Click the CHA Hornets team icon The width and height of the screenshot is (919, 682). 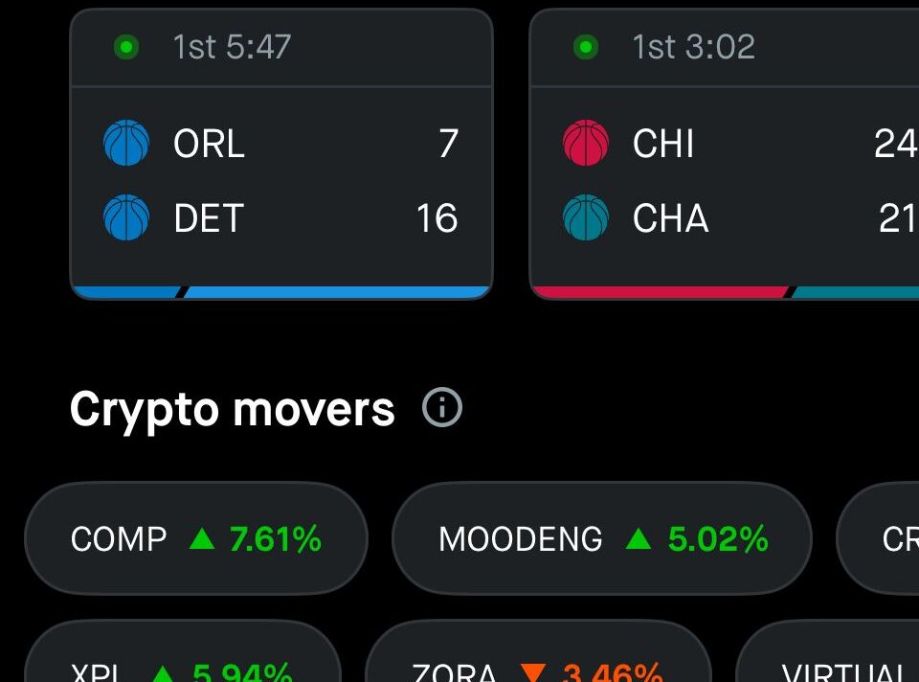pyautogui.click(x=586, y=218)
